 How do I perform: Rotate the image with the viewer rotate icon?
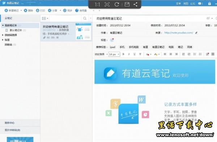pyautogui.click(x=117, y=4)
